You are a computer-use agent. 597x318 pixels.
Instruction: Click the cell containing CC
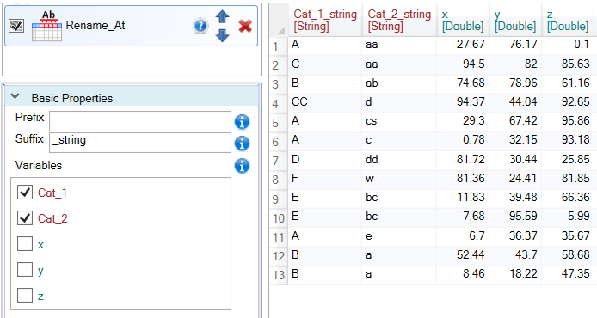coord(325,102)
